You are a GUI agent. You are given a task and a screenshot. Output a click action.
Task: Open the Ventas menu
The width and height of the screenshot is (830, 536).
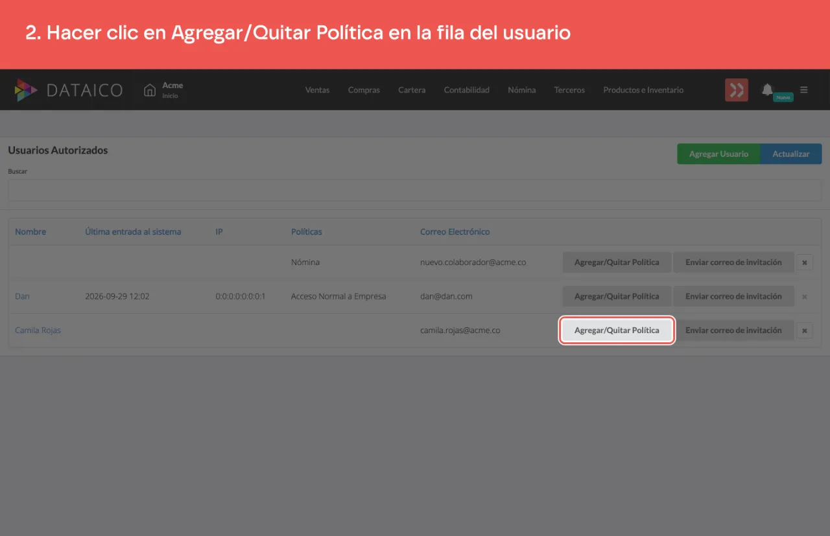317,90
